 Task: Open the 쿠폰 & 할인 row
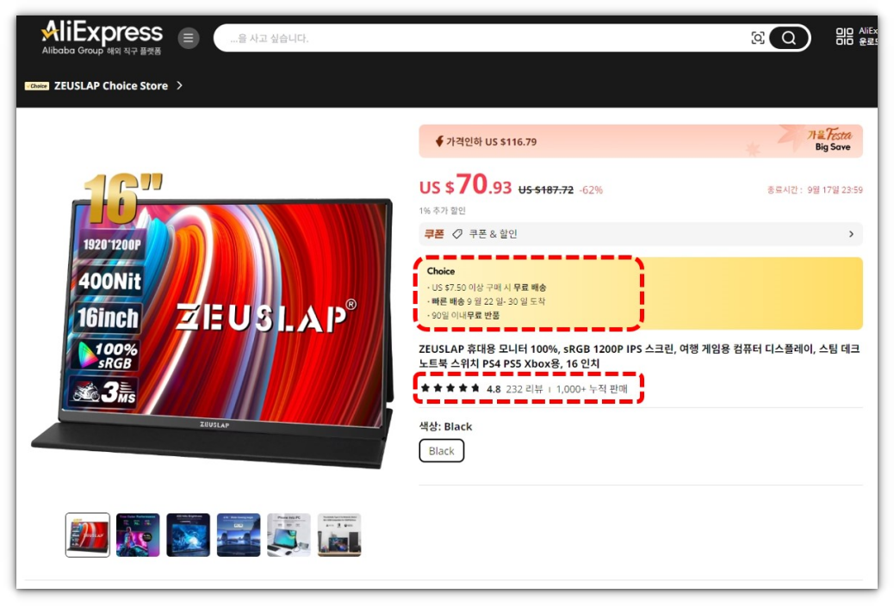click(640, 234)
